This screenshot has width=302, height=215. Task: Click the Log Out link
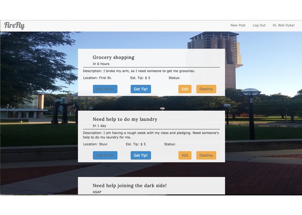click(259, 25)
